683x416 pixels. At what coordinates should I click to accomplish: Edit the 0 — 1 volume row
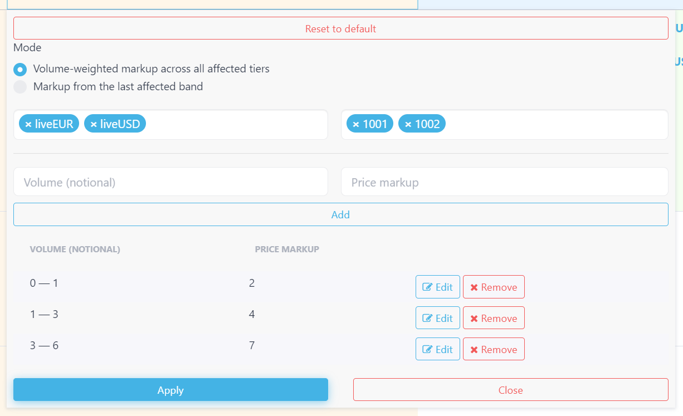pyautogui.click(x=438, y=287)
